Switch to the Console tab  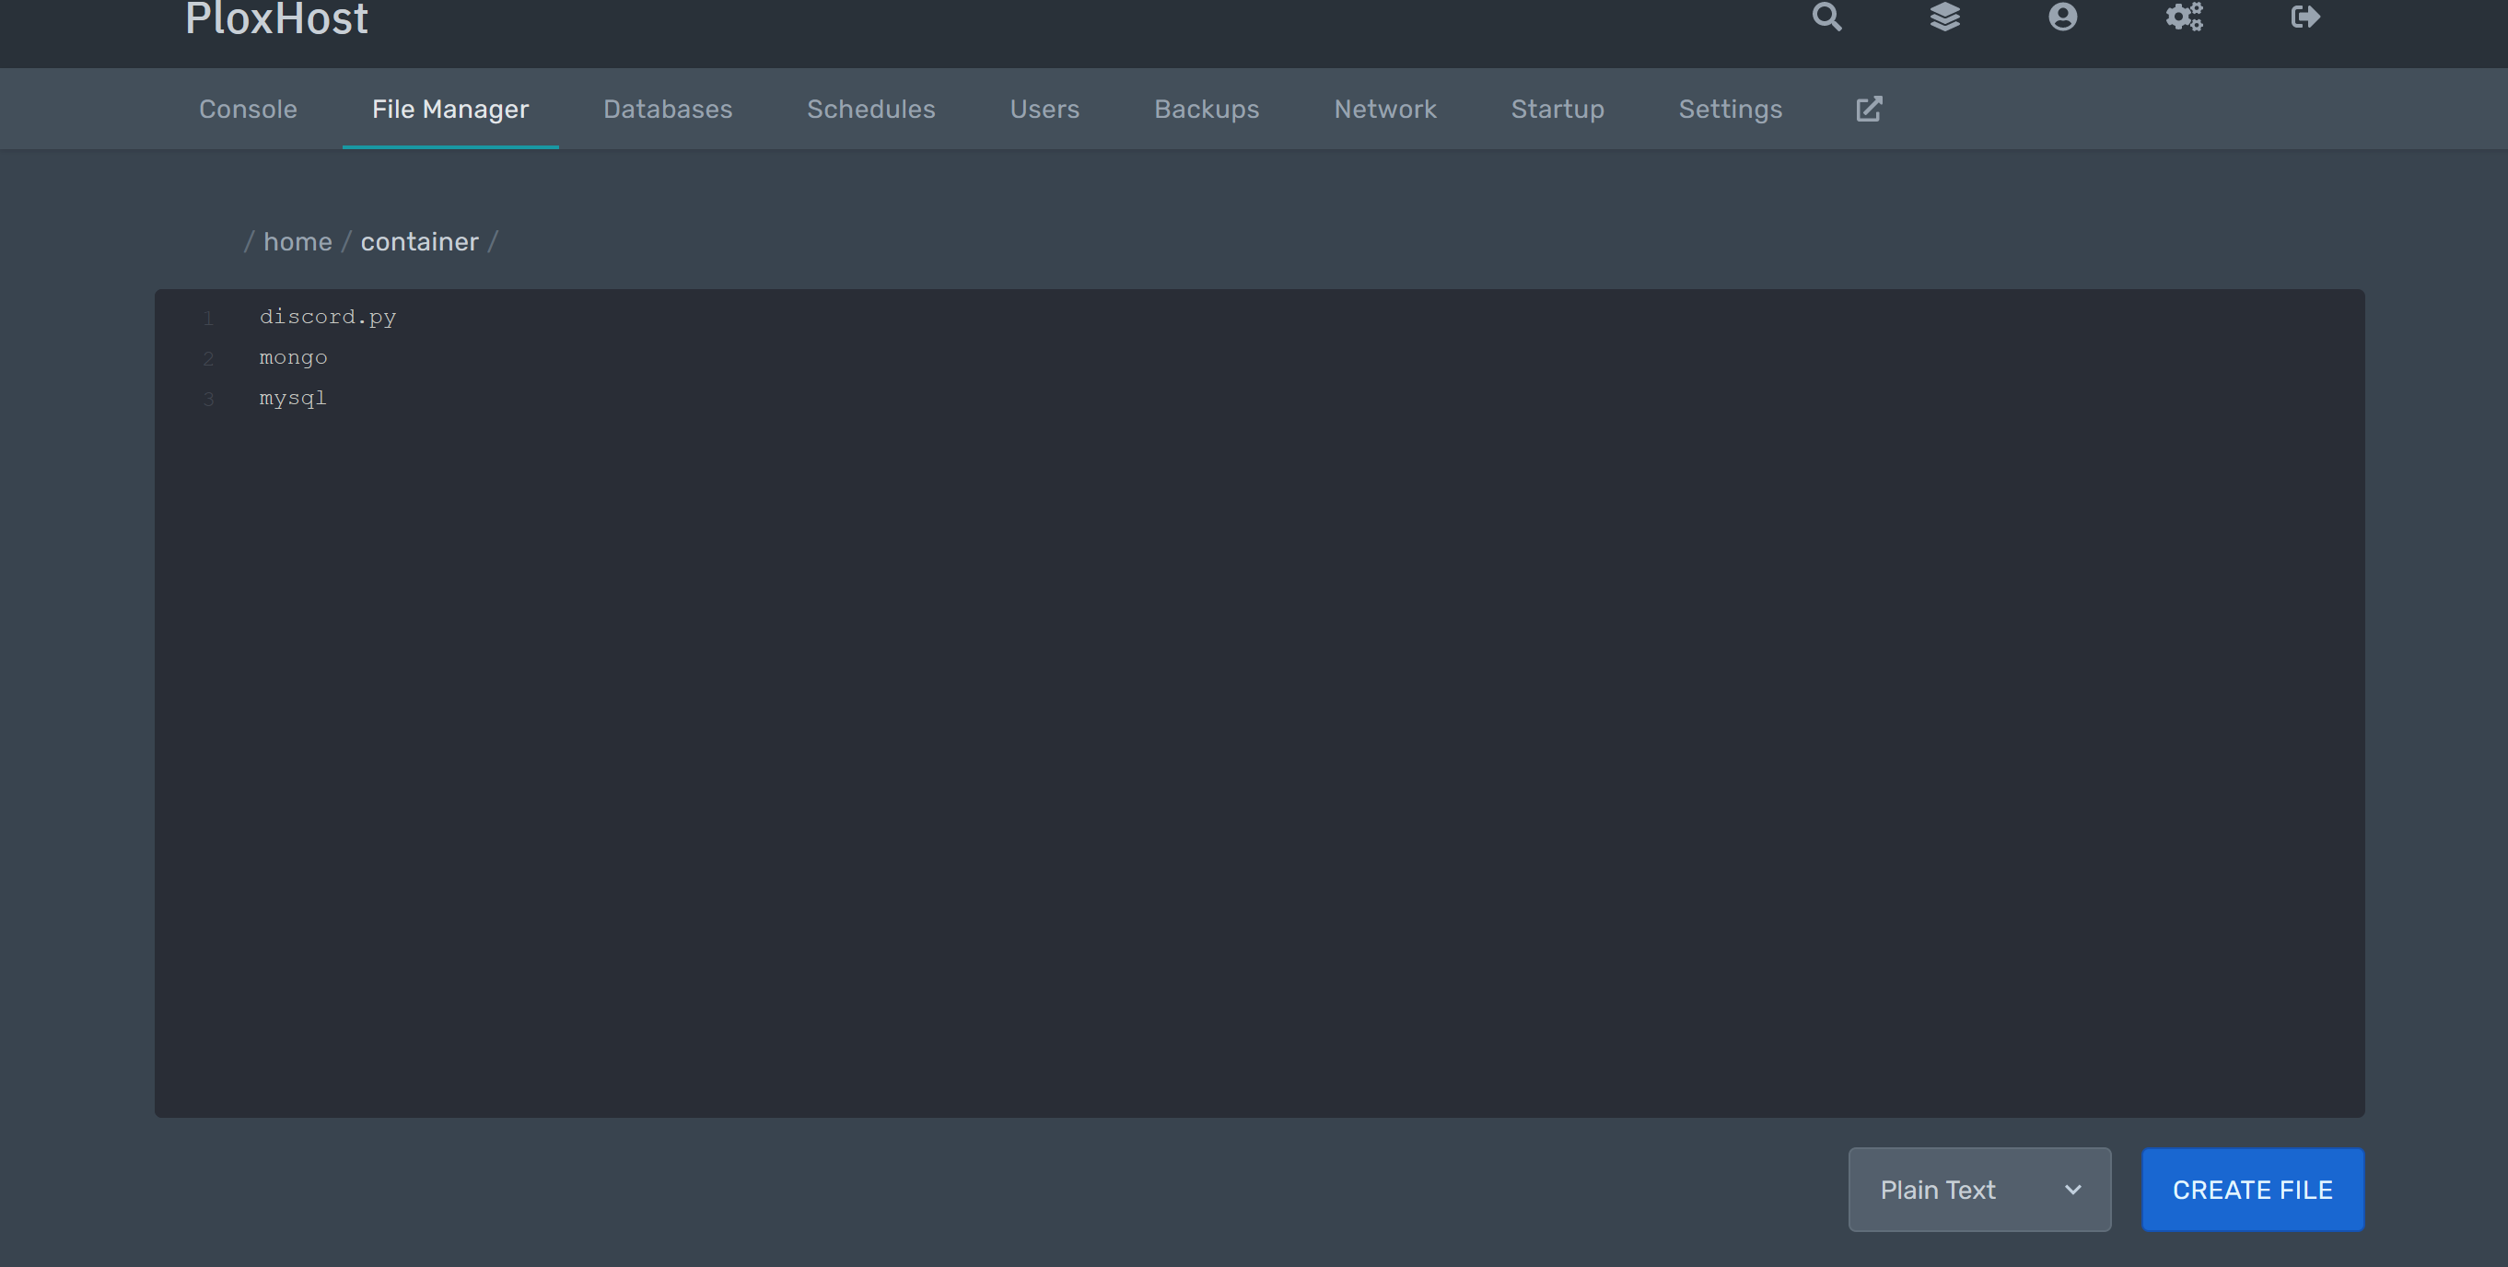point(247,109)
